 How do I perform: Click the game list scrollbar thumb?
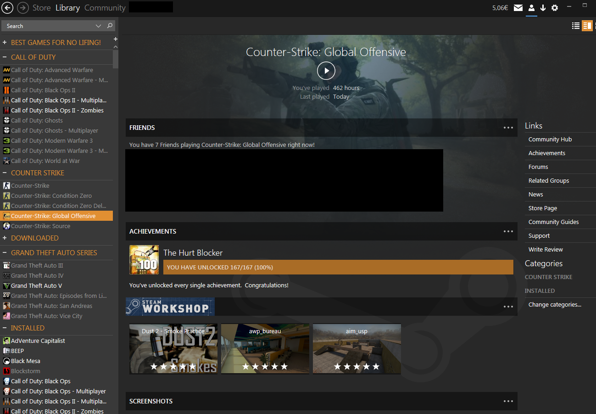click(116, 59)
